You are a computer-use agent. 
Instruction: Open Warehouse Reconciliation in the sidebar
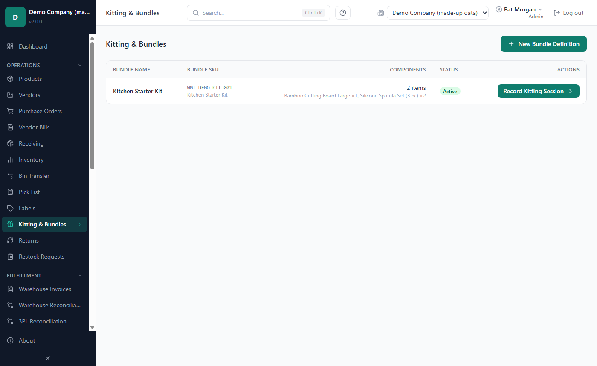[x=44, y=305]
